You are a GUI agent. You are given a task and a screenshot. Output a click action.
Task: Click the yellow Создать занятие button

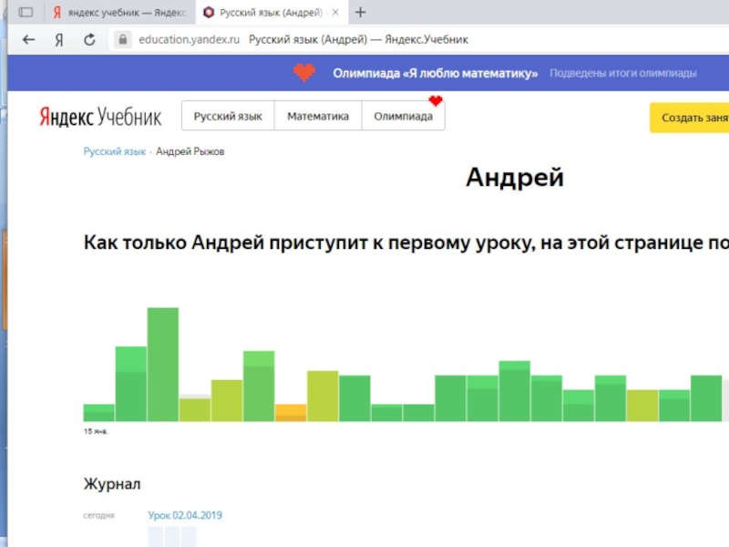pyautogui.click(x=690, y=118)
